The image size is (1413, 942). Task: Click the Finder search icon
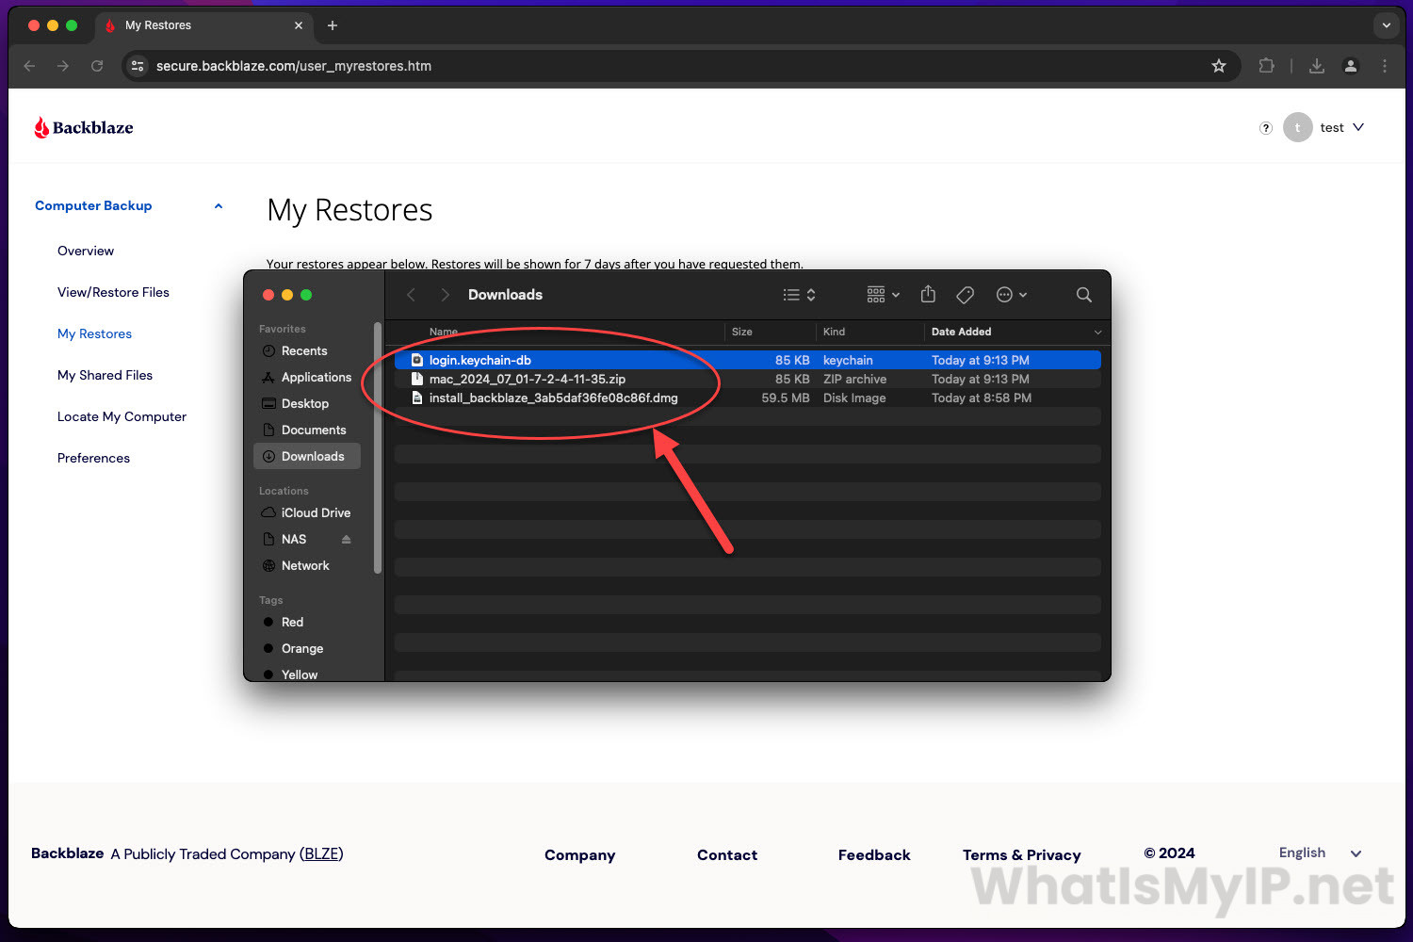click(1084, 295)
